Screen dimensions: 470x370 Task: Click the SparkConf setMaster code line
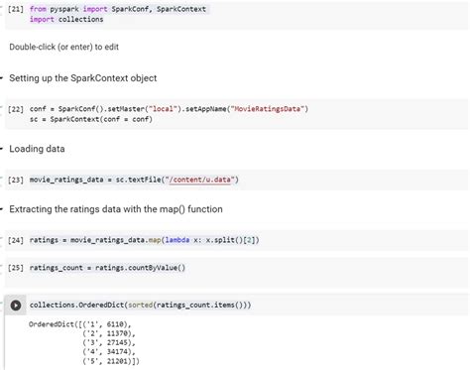pos(169,109)
